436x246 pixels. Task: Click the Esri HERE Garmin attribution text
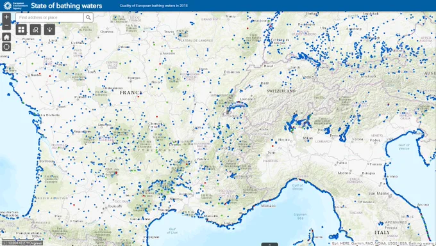coord(383,243)
